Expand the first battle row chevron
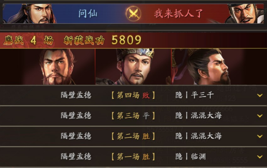This screenshot has height=168, width=267. (x=260, y=157)
